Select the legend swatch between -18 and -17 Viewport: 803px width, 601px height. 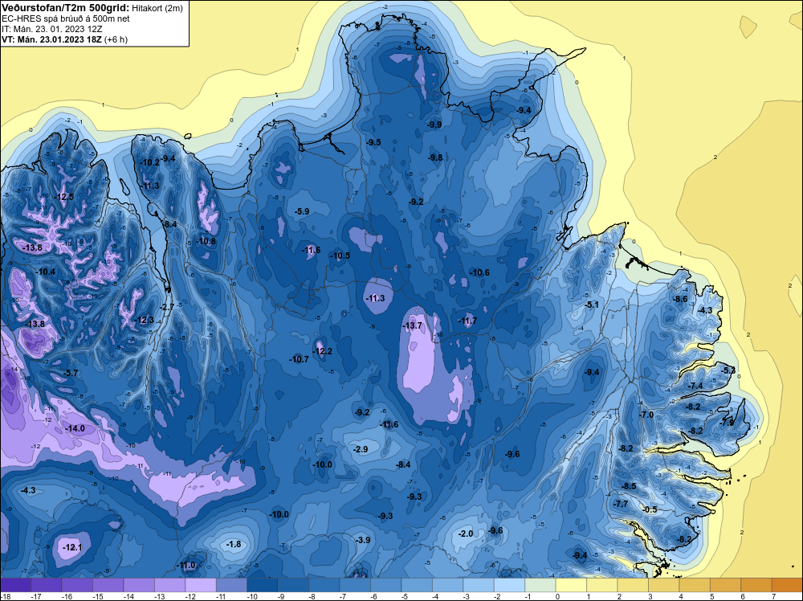tap(15, 585)
